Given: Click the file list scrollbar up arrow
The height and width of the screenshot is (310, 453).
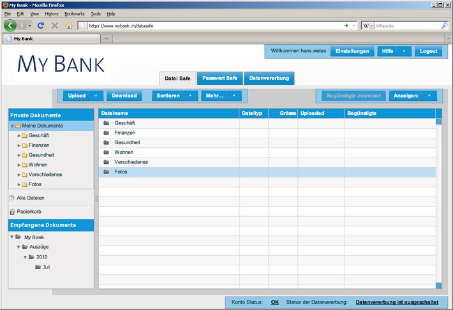Looking at the screenshot, I should click(x=438, y=121).
